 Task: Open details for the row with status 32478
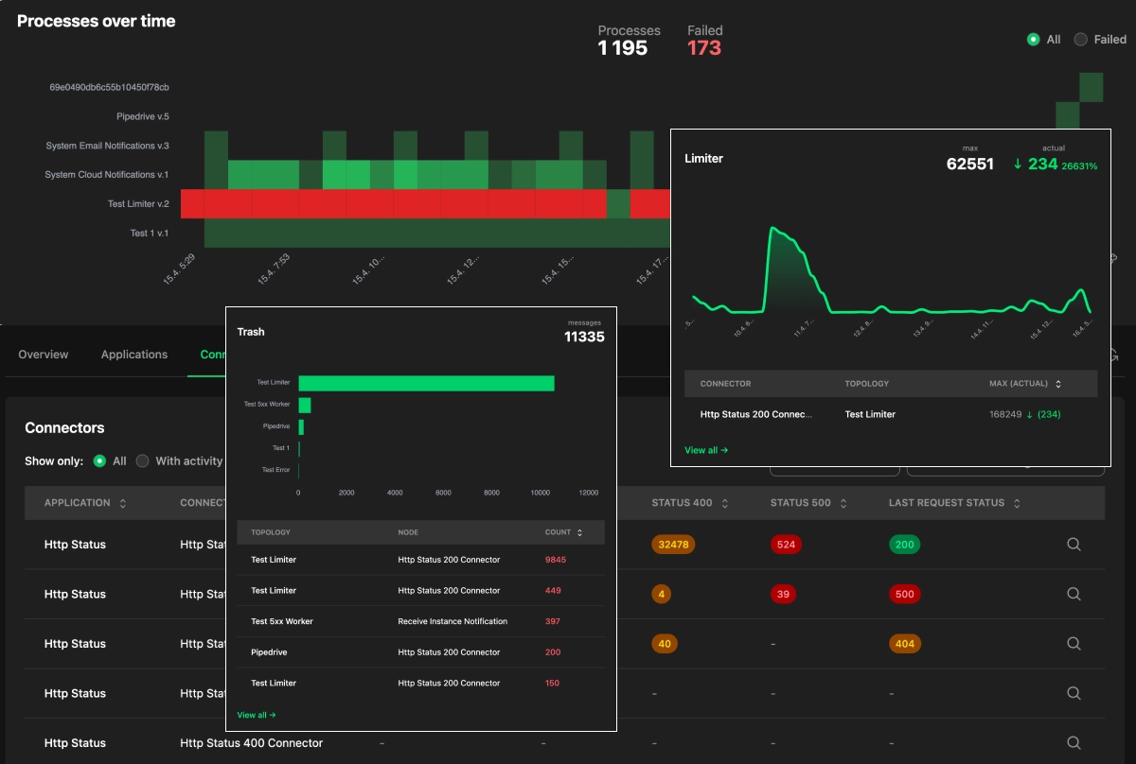point(1074,545)
